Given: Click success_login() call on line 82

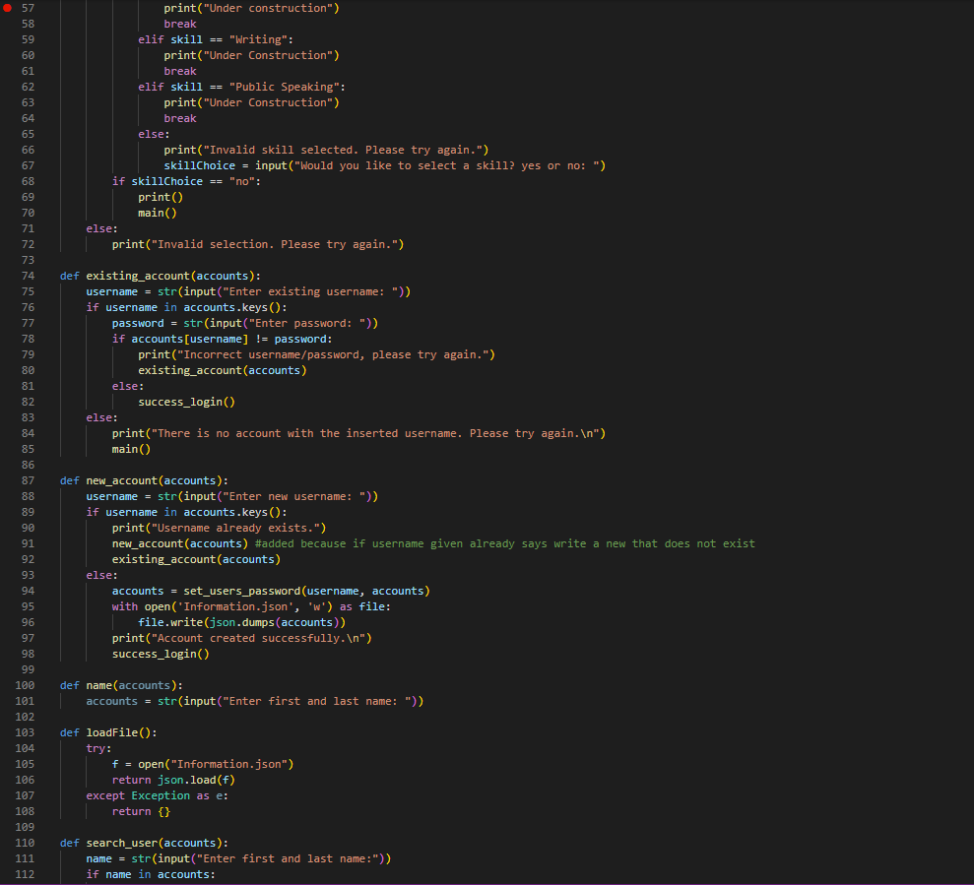Looking at the screenshot, I should pos(186,403).
